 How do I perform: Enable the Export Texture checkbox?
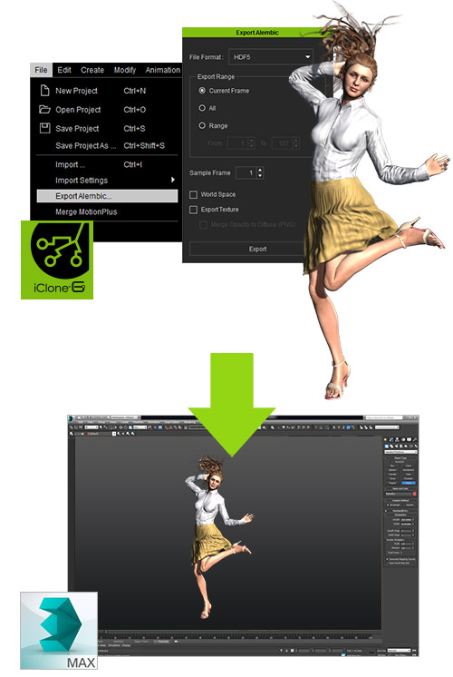coord(194,210)
